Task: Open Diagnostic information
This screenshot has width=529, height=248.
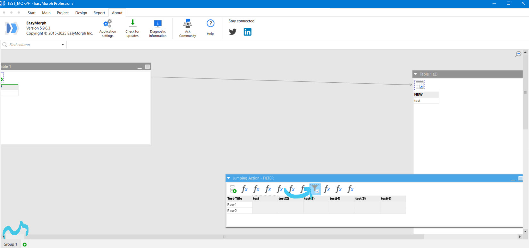Action: [158, 28]
